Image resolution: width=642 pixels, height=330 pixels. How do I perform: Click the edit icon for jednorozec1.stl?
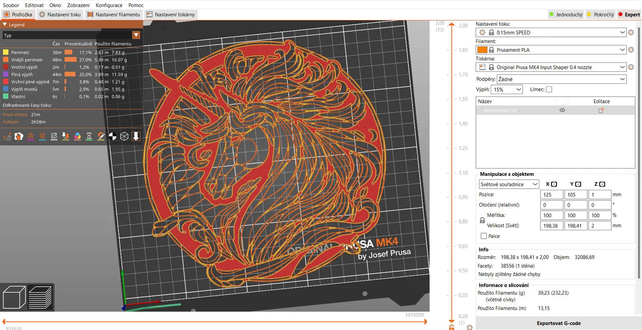601,110
